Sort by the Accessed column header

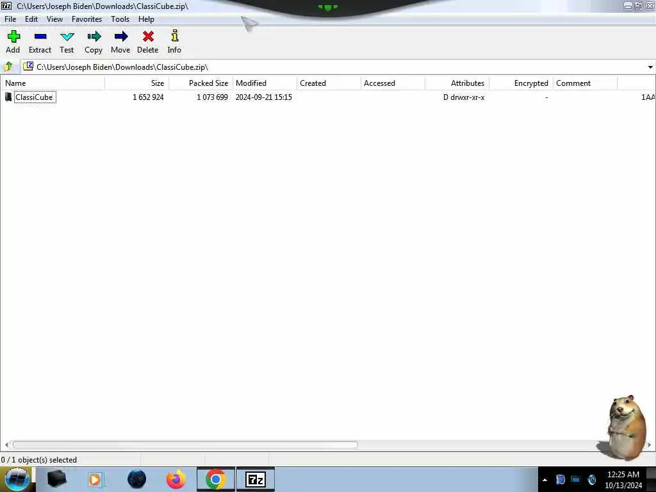[393, 83]
